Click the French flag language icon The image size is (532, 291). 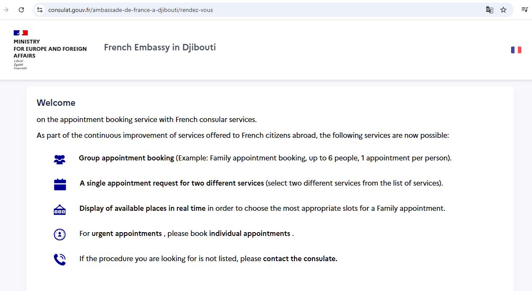pos(516,49)
